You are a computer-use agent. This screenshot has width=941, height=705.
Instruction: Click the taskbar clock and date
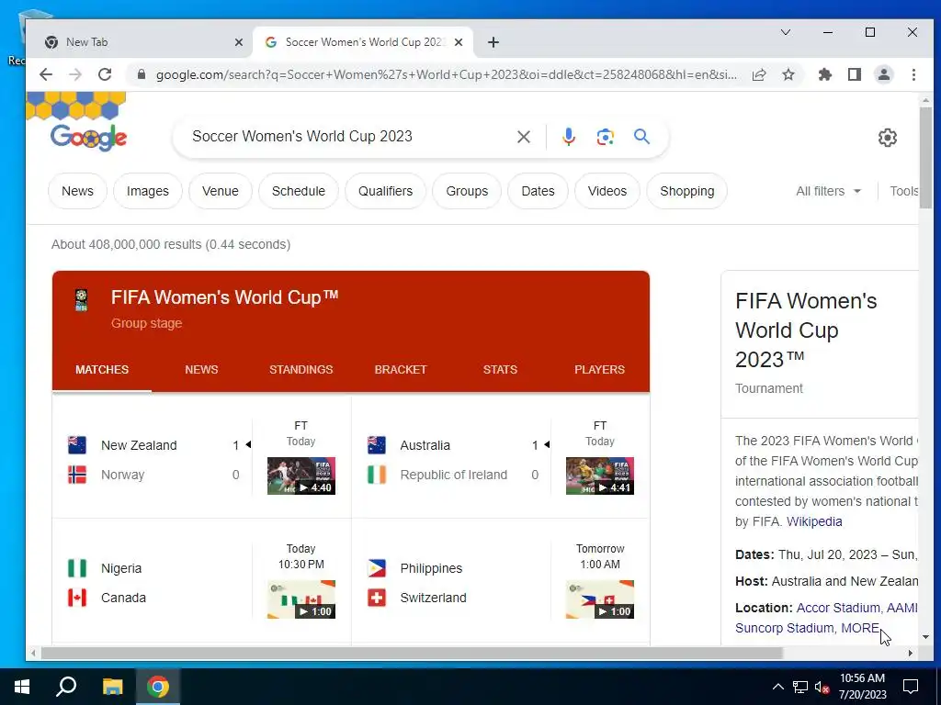coord(862,687)
